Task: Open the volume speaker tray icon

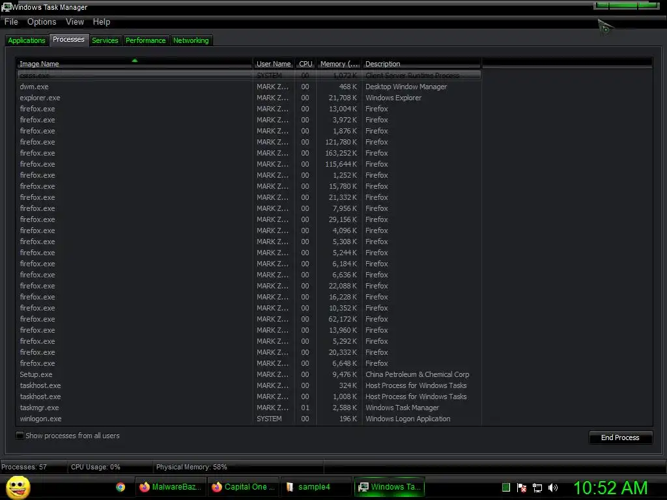Action: coord(553,488)
